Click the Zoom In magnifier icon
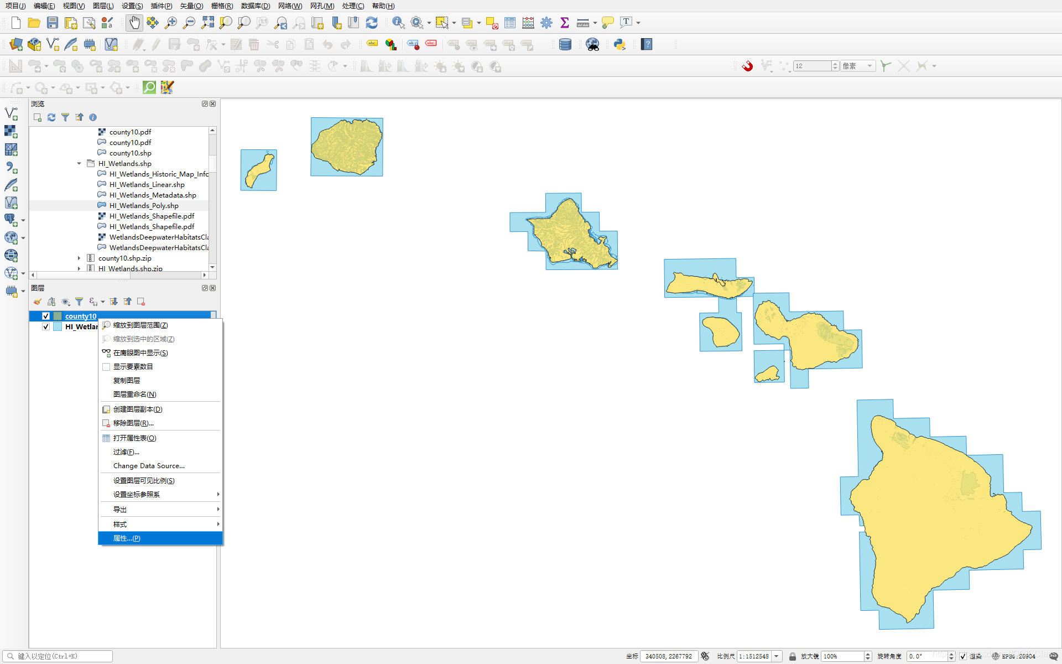 coord(171,23)
